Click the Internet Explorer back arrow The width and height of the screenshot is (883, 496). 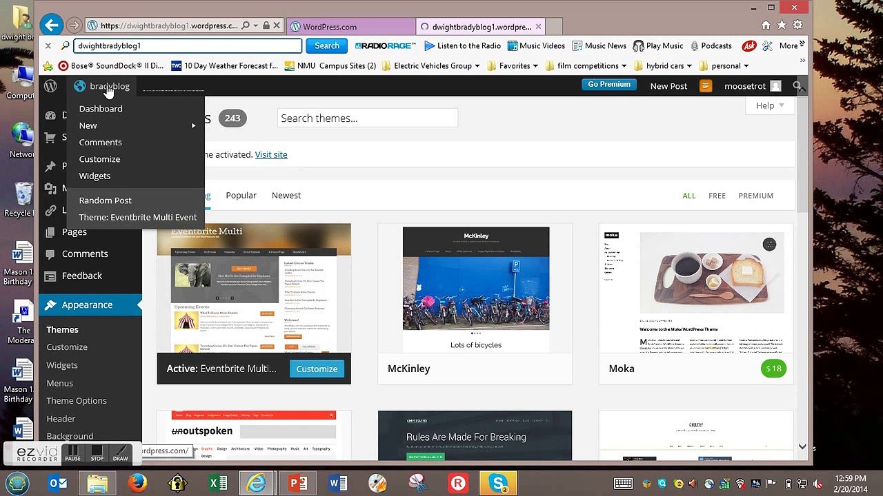[51, 25]
